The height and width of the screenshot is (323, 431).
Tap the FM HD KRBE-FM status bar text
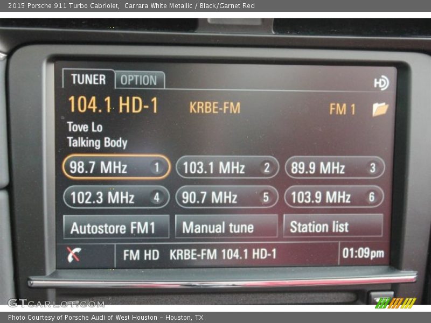200,255
